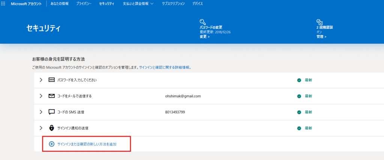This screenshot has width=384, height=160.
Task: Click the 2段階認証 checklist icon
Action: point(319,21)
